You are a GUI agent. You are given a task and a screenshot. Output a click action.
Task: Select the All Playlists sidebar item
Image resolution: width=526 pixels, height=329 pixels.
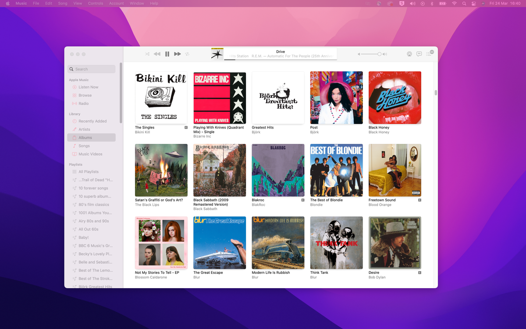click(x=88, y=172)
